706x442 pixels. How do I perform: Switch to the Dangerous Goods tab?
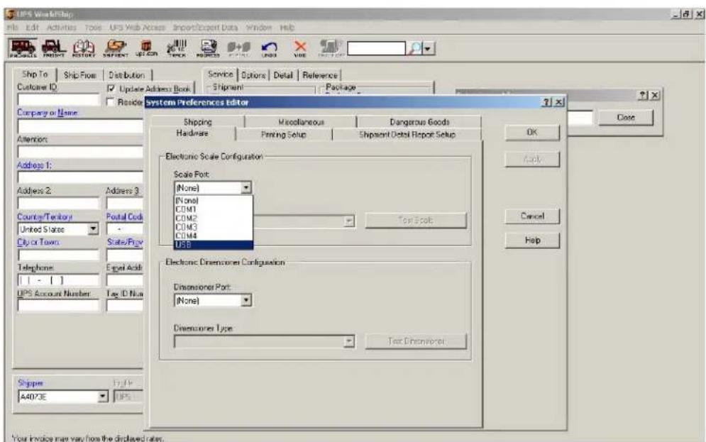point(419,122)
